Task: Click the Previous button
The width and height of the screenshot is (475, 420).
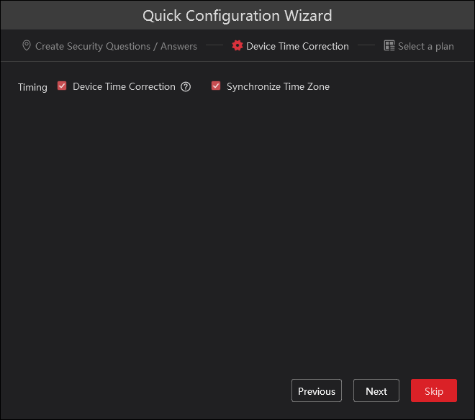Action: tap(317, 391)
